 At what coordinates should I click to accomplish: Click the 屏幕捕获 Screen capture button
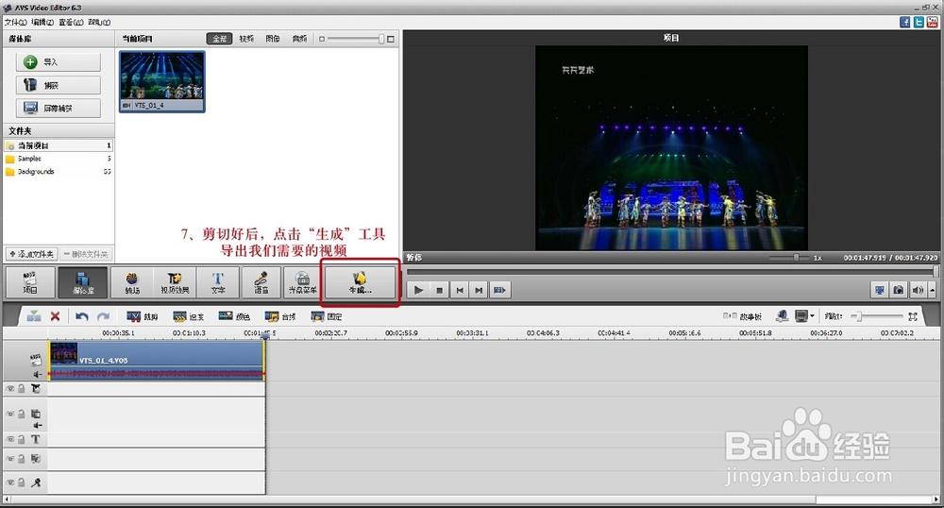[x=59, y=109]
